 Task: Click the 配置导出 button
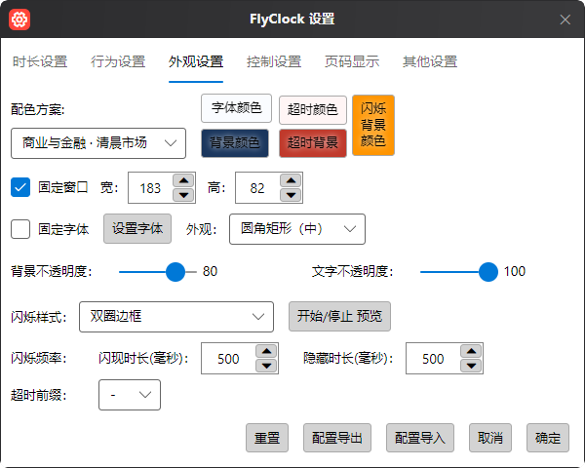click(x=337, y=438)
